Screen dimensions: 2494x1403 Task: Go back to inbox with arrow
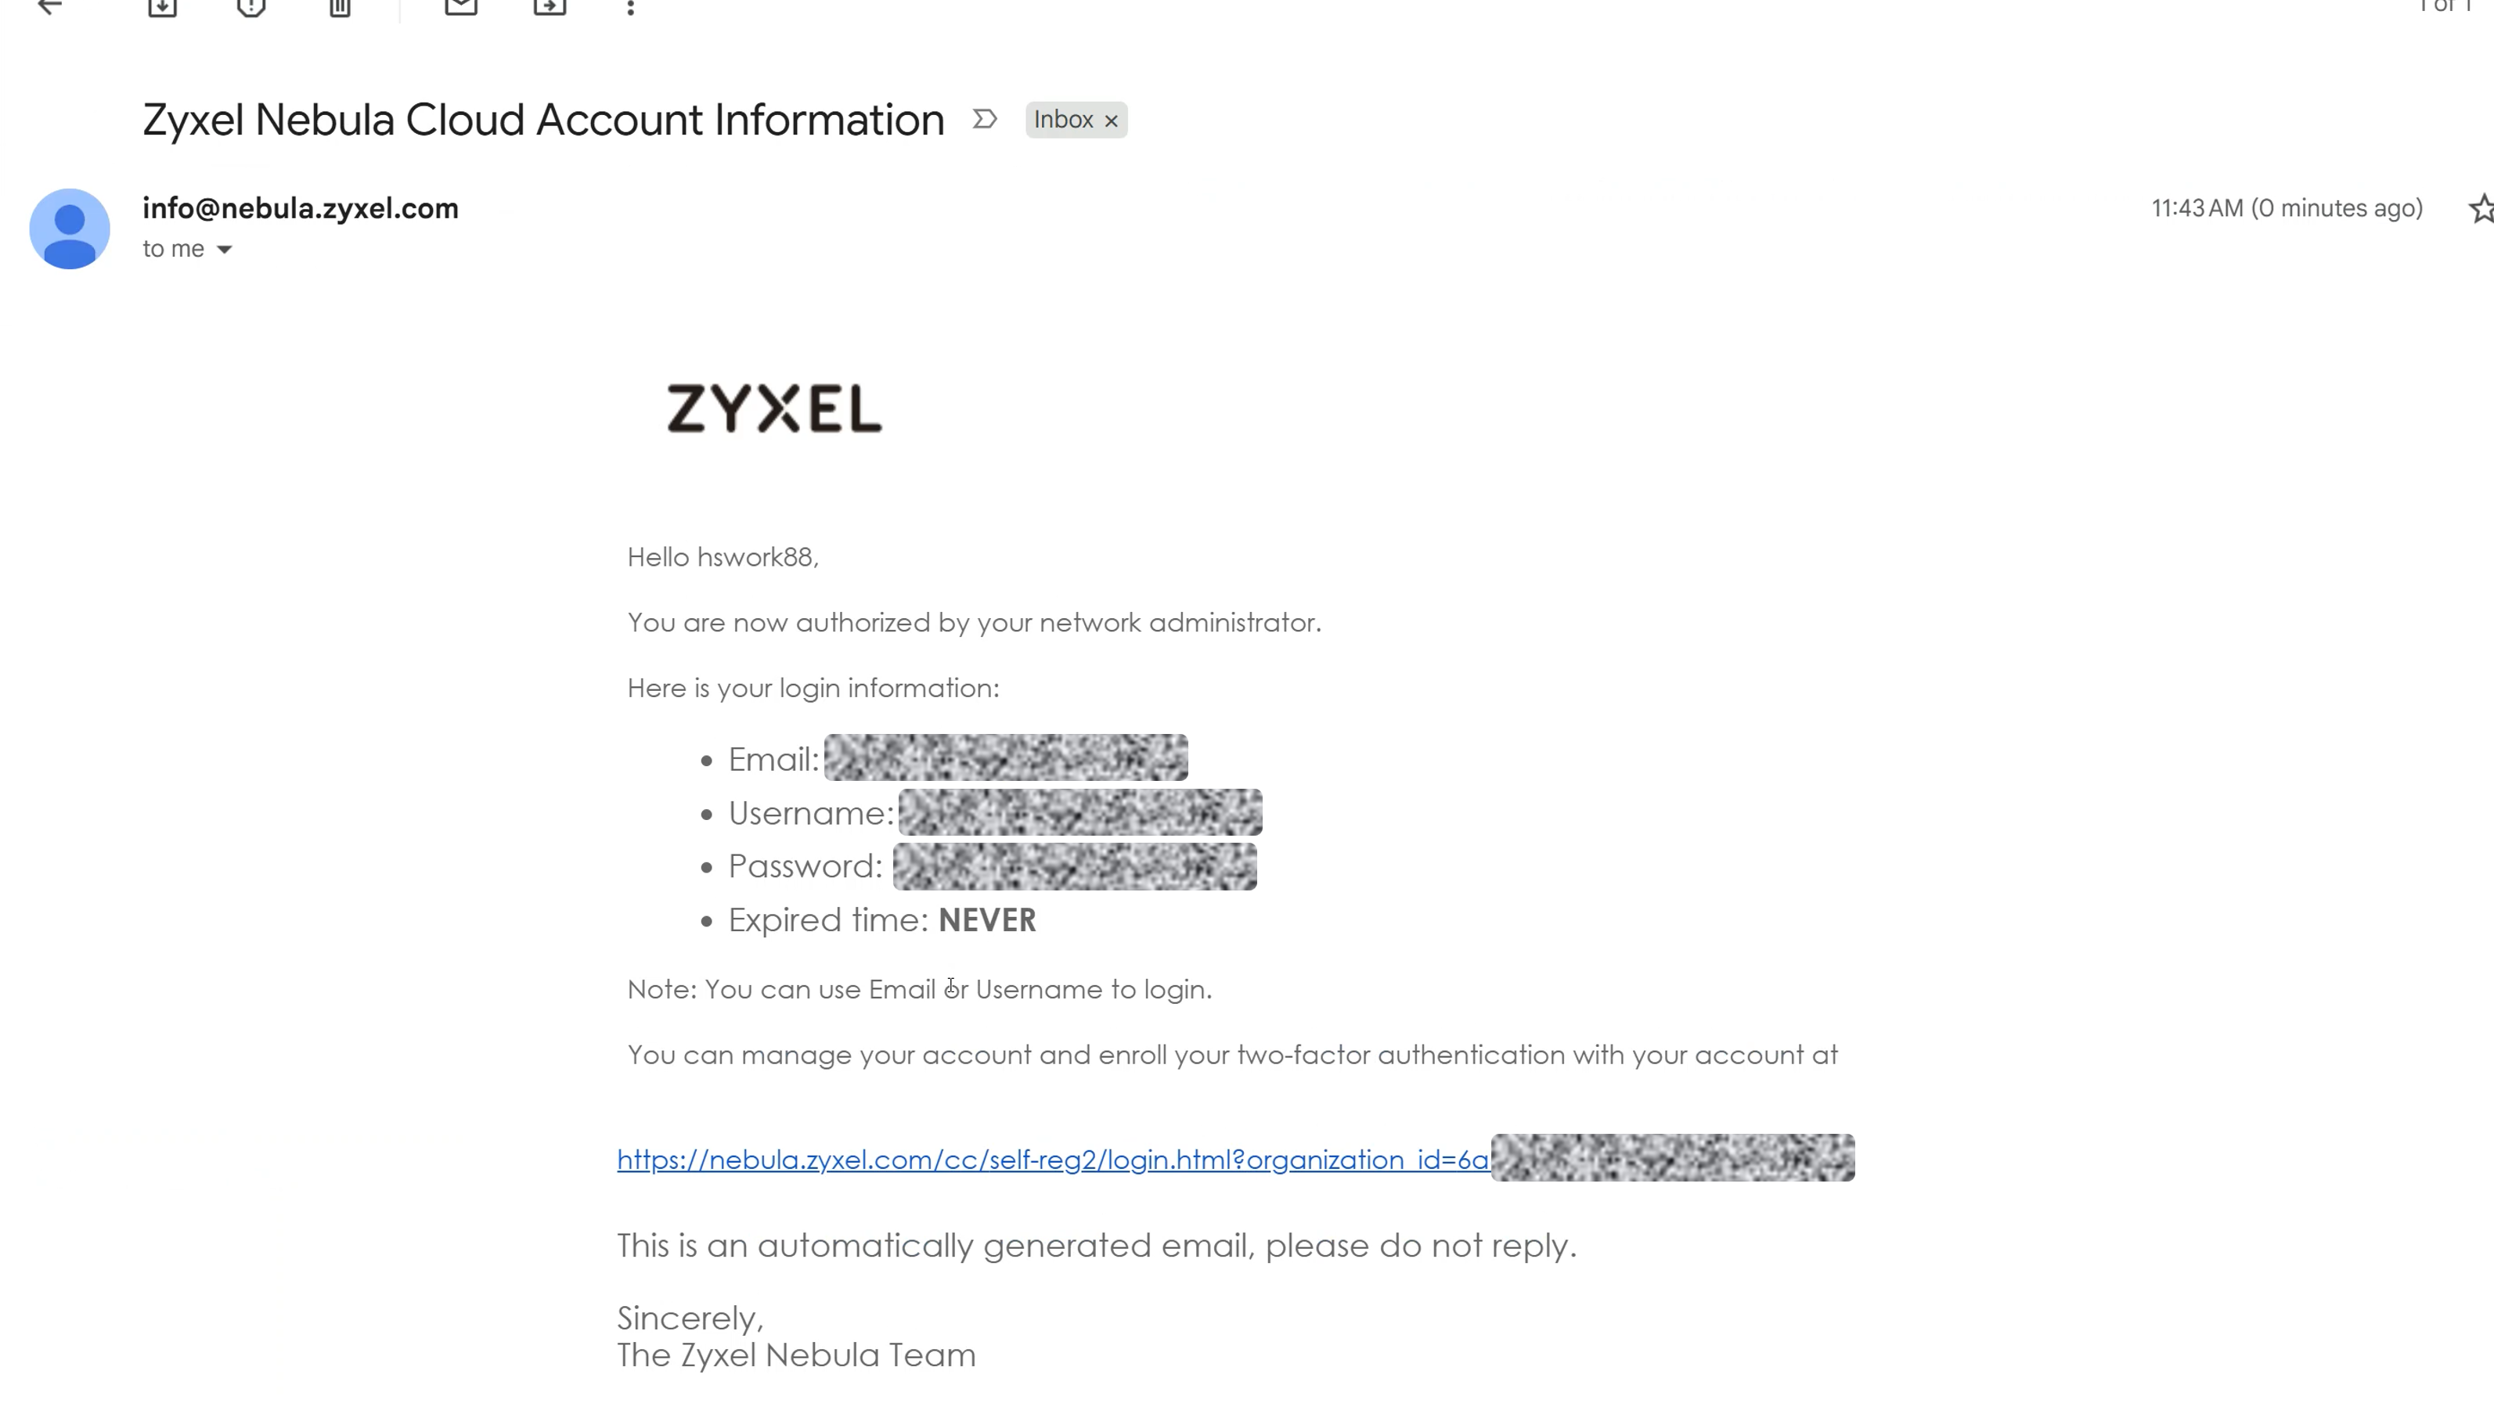(49, 7)
